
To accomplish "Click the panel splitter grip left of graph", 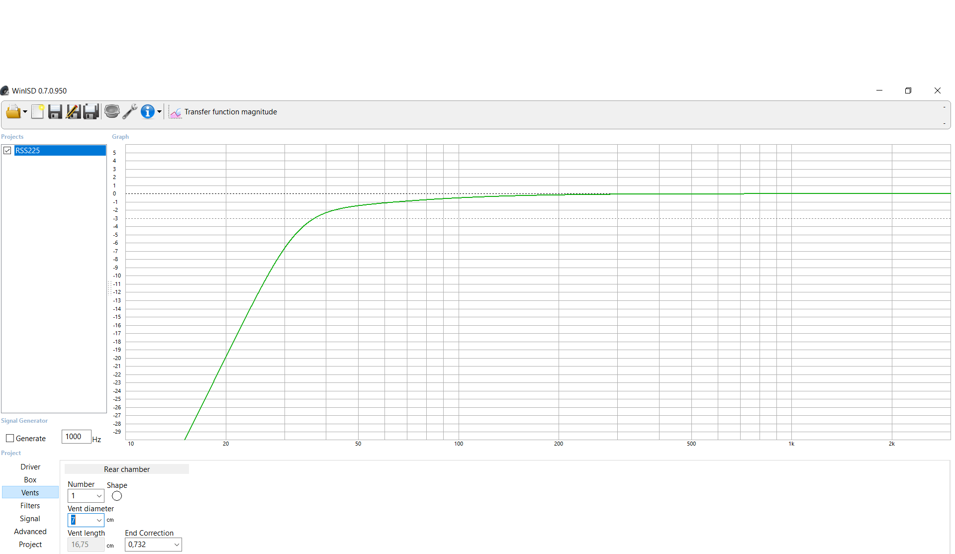I will pos(109,288).
